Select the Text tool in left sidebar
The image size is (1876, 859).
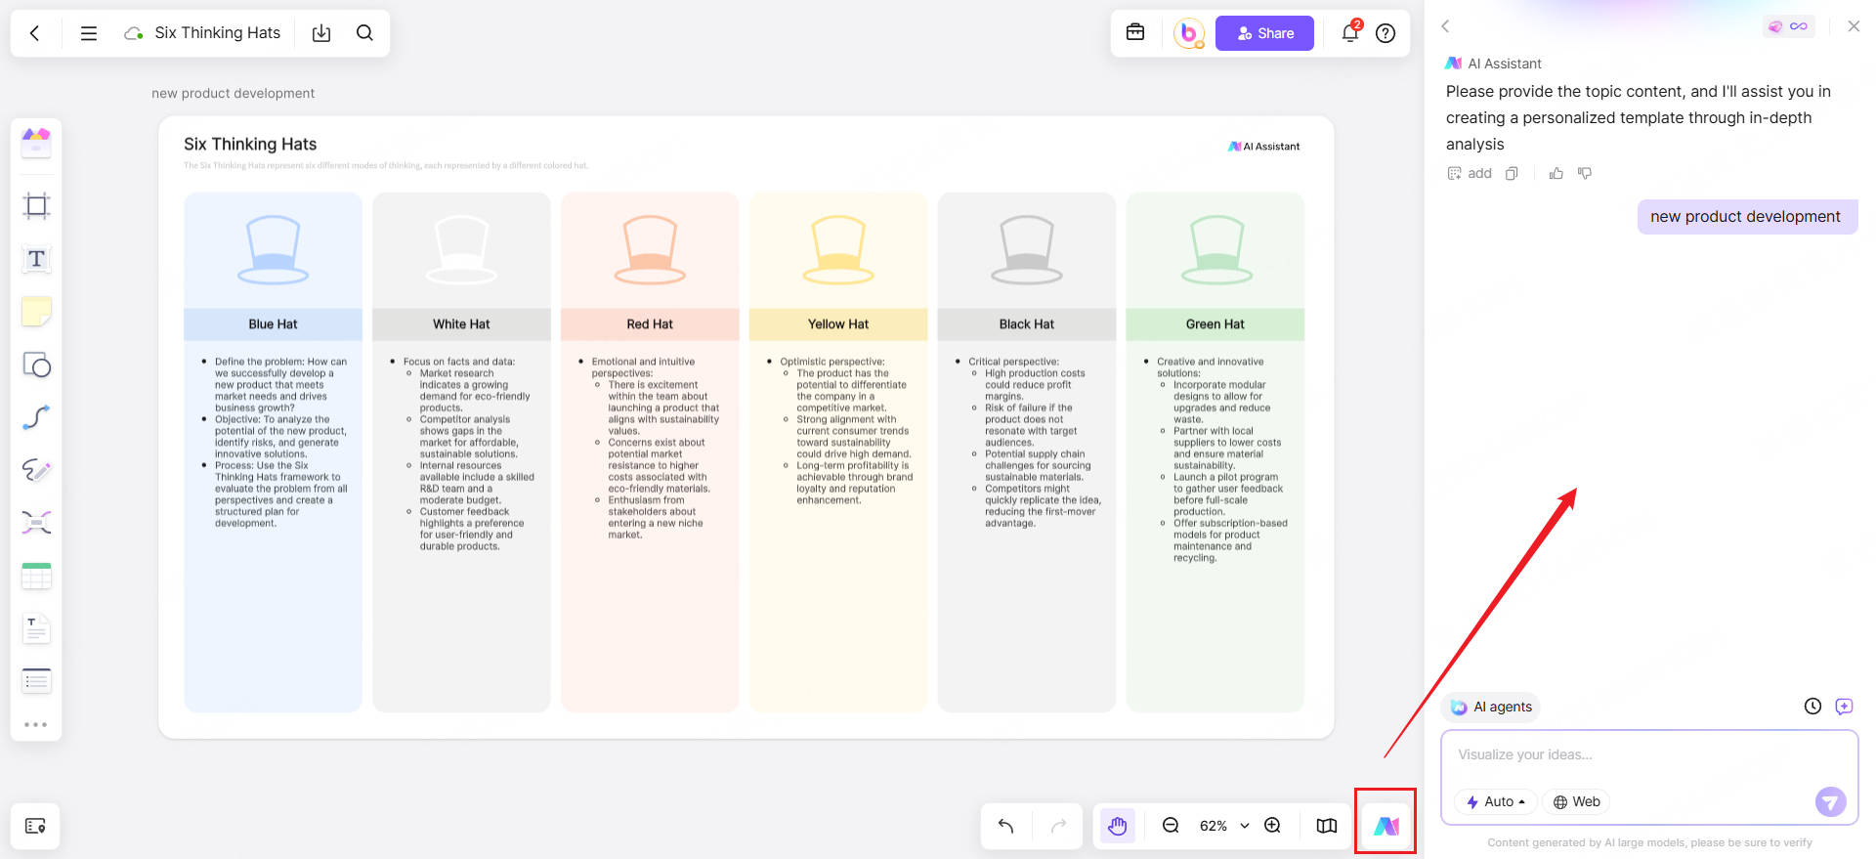click(36, 259)
